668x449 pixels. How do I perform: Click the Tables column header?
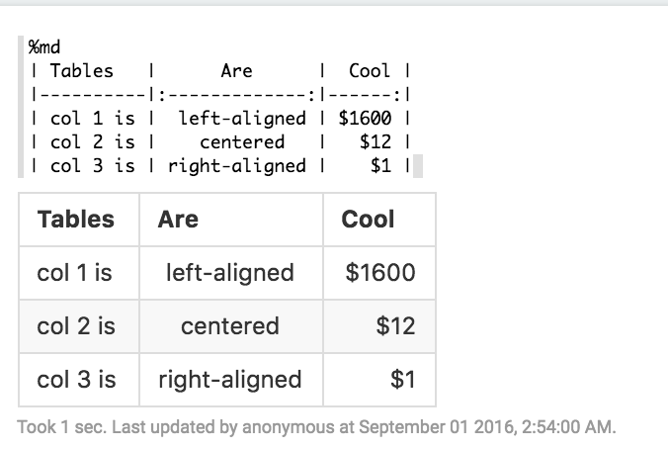(x=76, y=220)
